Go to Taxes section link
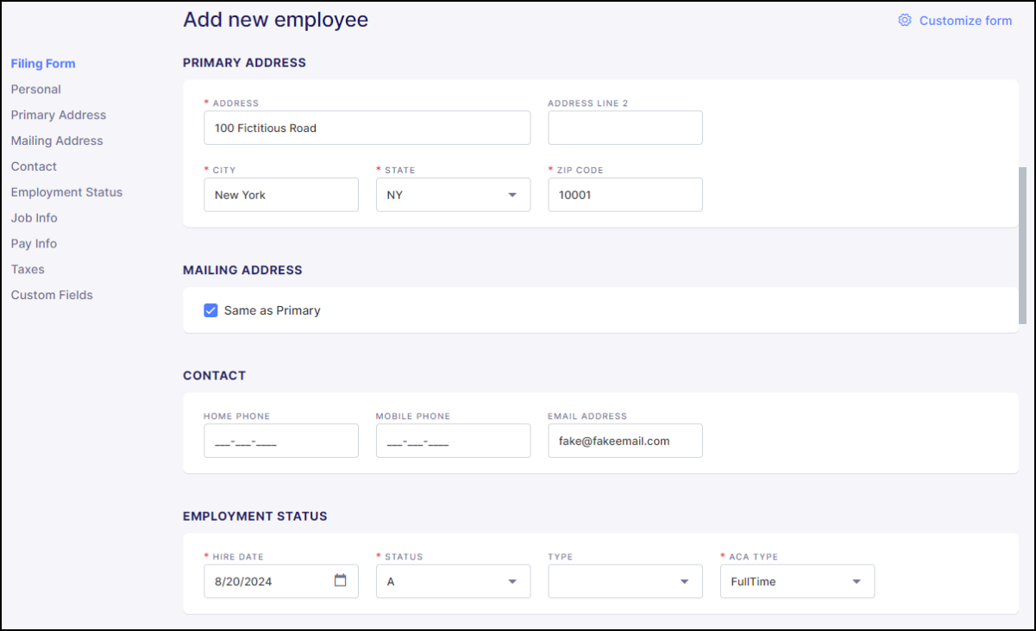This screenshot has width=1036, height=631. pos(28,269)
